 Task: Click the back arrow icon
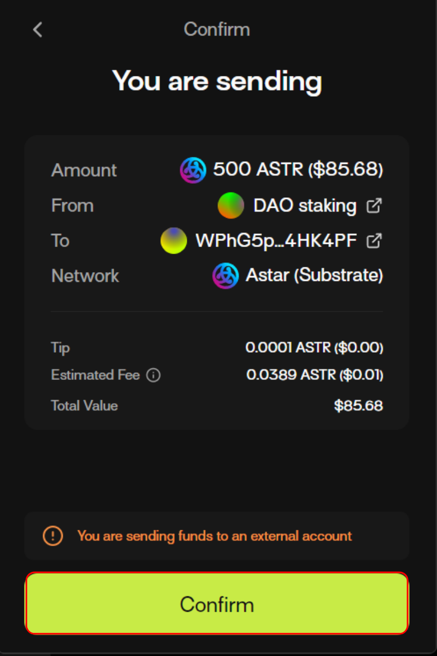pos(38,30)
